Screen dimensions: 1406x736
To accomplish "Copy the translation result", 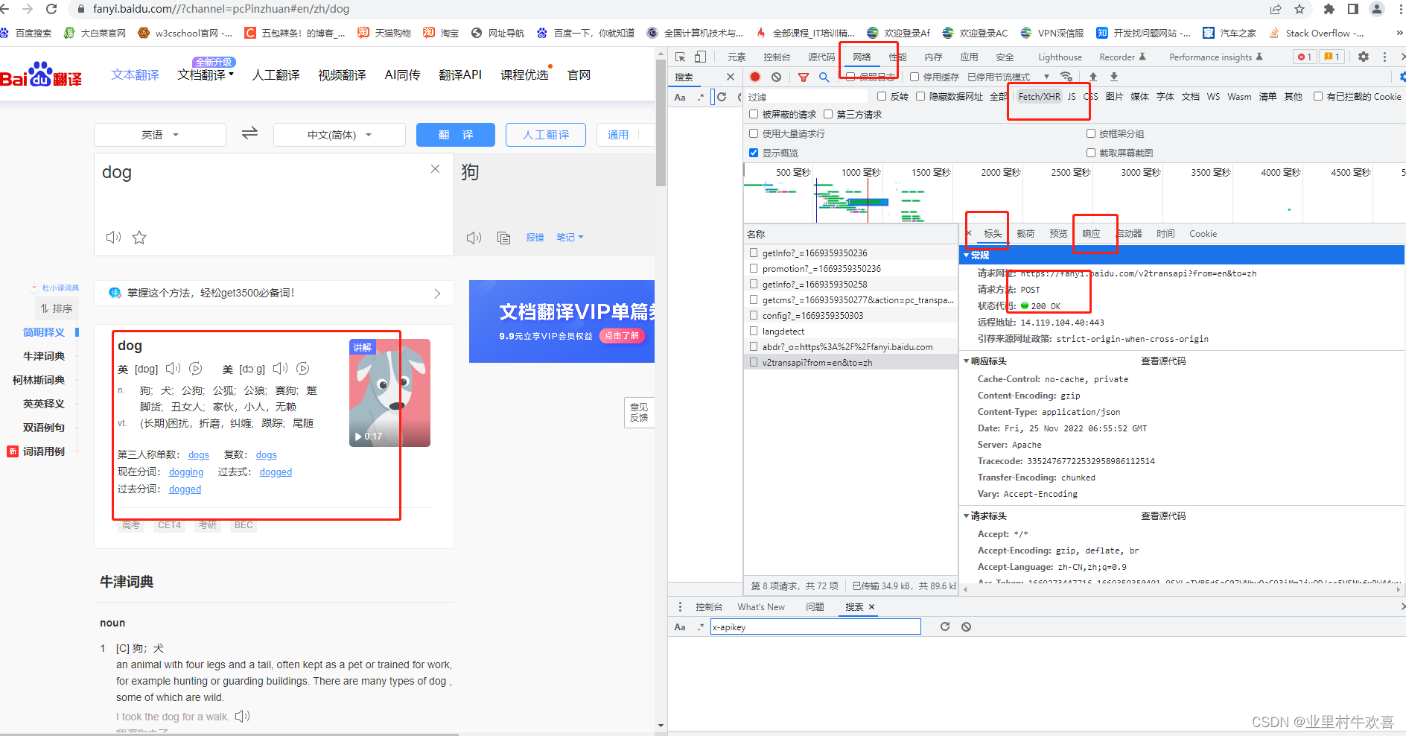I will [504, 238].
